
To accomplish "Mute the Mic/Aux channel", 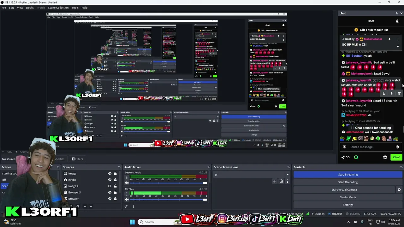I will coord(127,199).
